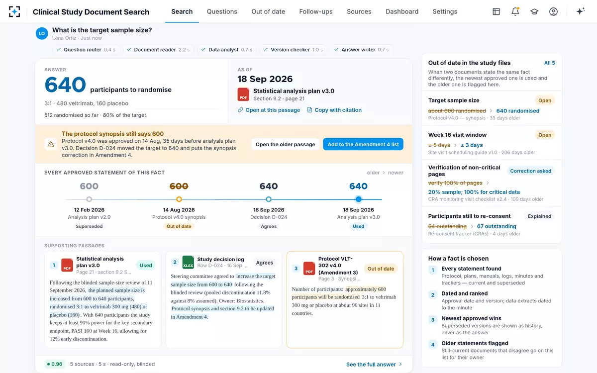Screen dimensions: 597x373
Task: Click Agrees badge in Study decision log card
Action: click(x=265, y=263)
